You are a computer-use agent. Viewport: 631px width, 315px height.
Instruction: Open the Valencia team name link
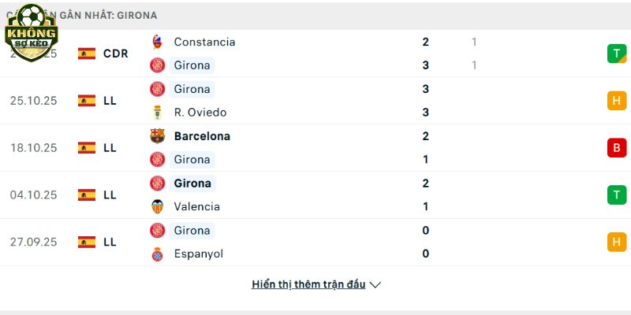point(196,207)
